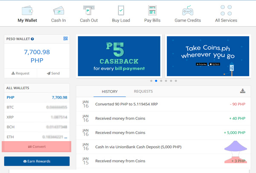
Task: Download the transaction history
Action: (x=243, y=91)
